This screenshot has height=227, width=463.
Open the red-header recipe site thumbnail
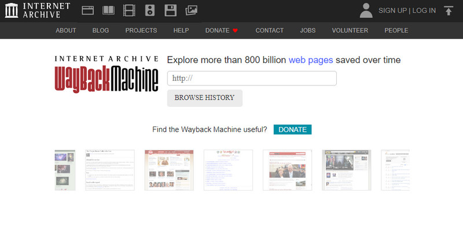pyautogui.click(x=169, y=170)
